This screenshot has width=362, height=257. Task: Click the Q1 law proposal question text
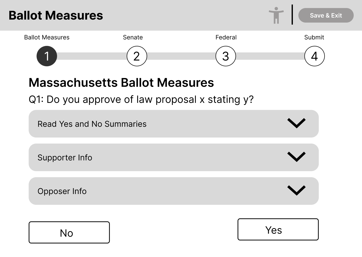click(141, 100)
